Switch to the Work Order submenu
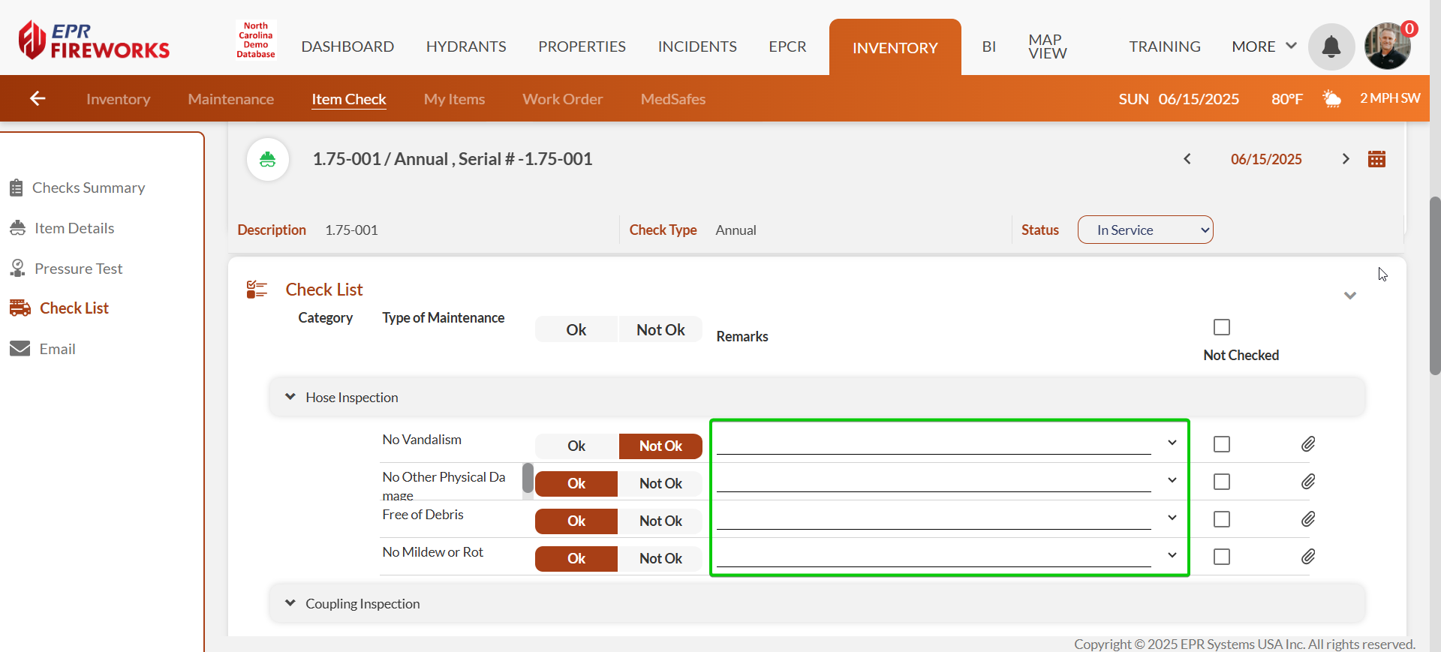 pyautogui.click(x=562, y=99)
